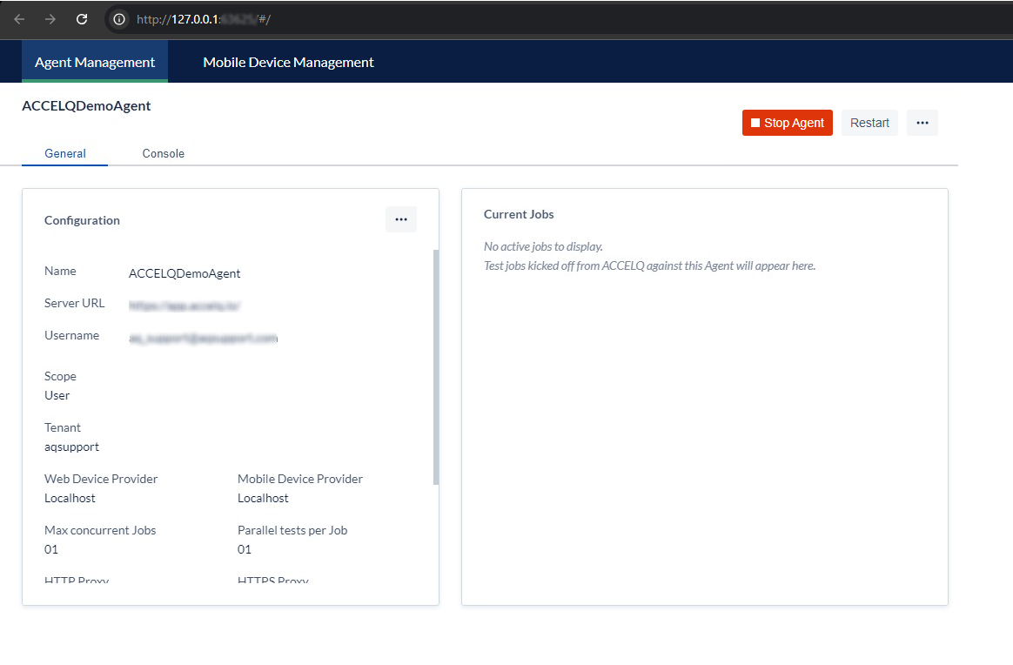Click the No active jobs to display text
The image size is (1013, 665).
[x=543, y=247]
